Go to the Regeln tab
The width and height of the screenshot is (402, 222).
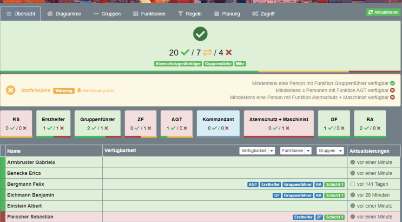click(x=190, y=14)
